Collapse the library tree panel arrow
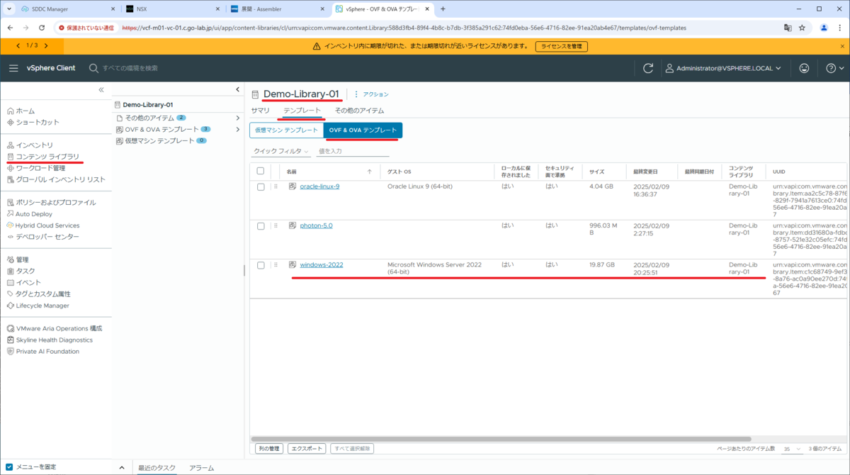This screenshot has width=850, height=475. click(238, 89)
